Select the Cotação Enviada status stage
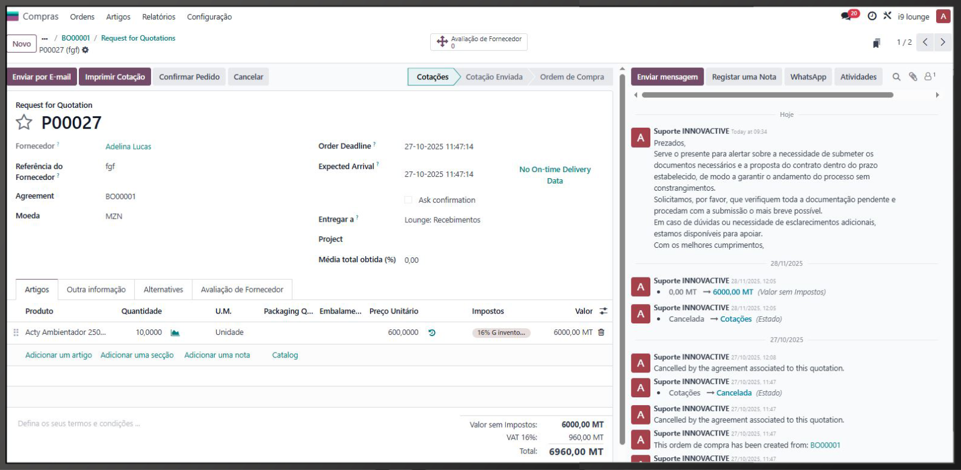The image size is (961, 470). (494, 77)
